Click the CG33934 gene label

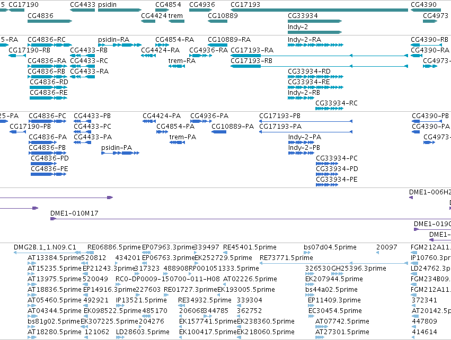point(303,15)
